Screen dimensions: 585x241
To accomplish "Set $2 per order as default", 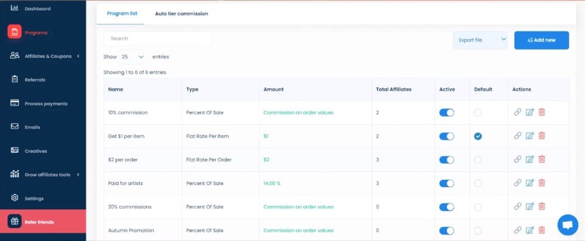I will [x=478, y=160].
